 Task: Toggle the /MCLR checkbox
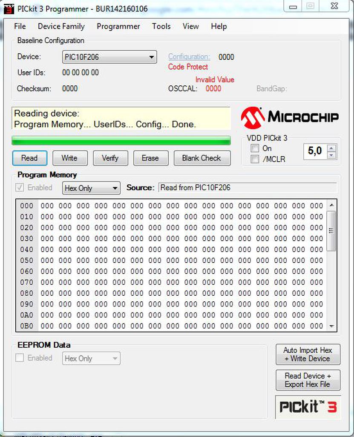(x=255, y=159)
